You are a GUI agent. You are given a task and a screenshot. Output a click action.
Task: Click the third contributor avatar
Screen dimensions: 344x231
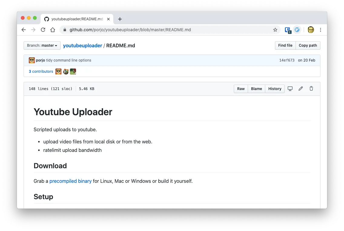73,71
